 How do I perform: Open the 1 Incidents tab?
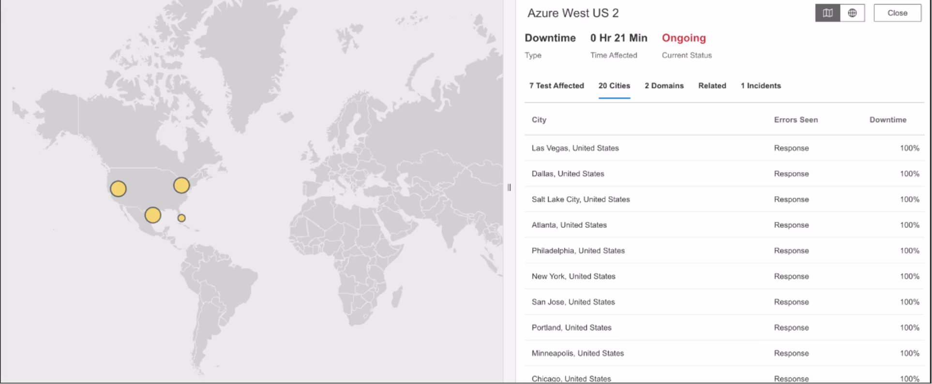click(x=761, y=86)
